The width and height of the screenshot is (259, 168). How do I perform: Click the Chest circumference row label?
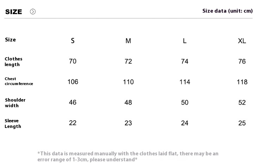19,81
